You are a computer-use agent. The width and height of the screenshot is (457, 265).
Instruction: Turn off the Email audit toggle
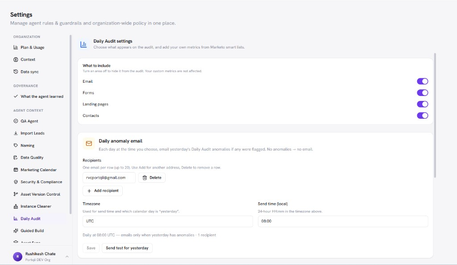[x=422, y=81]
